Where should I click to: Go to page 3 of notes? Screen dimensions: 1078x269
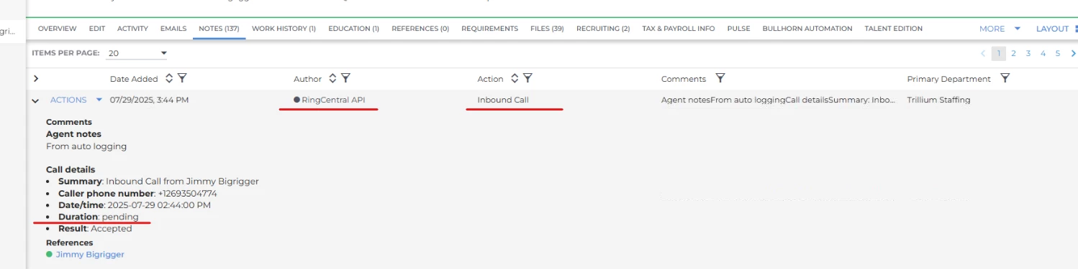pos(1028,53)
